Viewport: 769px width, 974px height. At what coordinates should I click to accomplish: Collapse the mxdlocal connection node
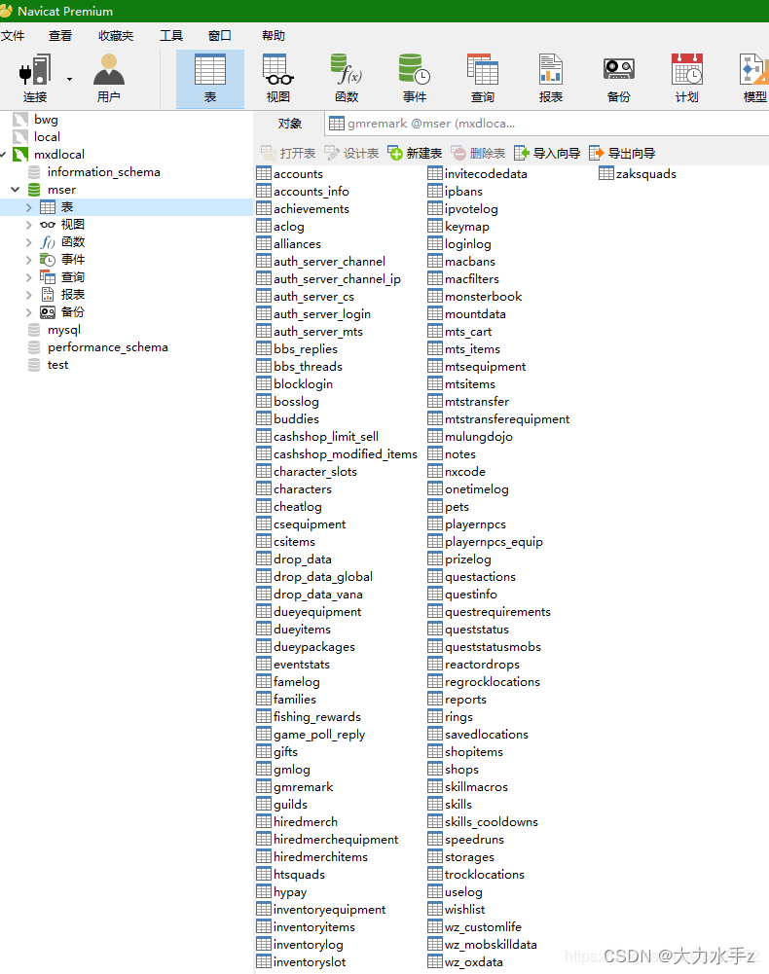click(4, 154)
